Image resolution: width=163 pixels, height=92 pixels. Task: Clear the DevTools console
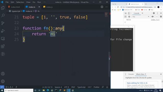(129, 17)
